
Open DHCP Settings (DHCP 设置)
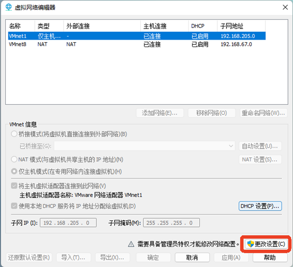(x=260, y=206)
